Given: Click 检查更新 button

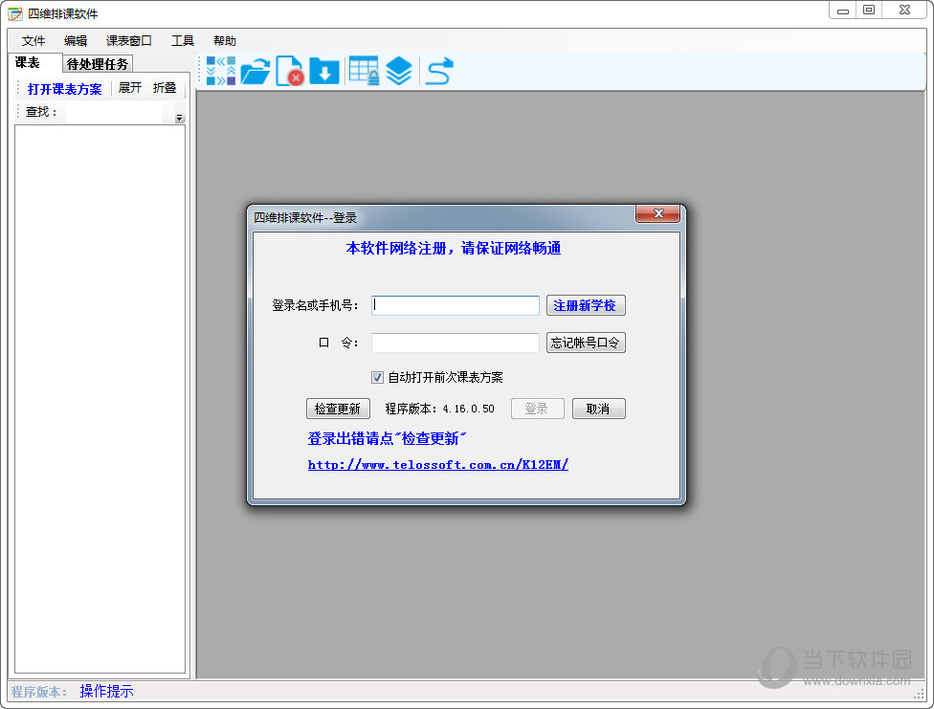Looking at the screenshot, I should (338, 409).
